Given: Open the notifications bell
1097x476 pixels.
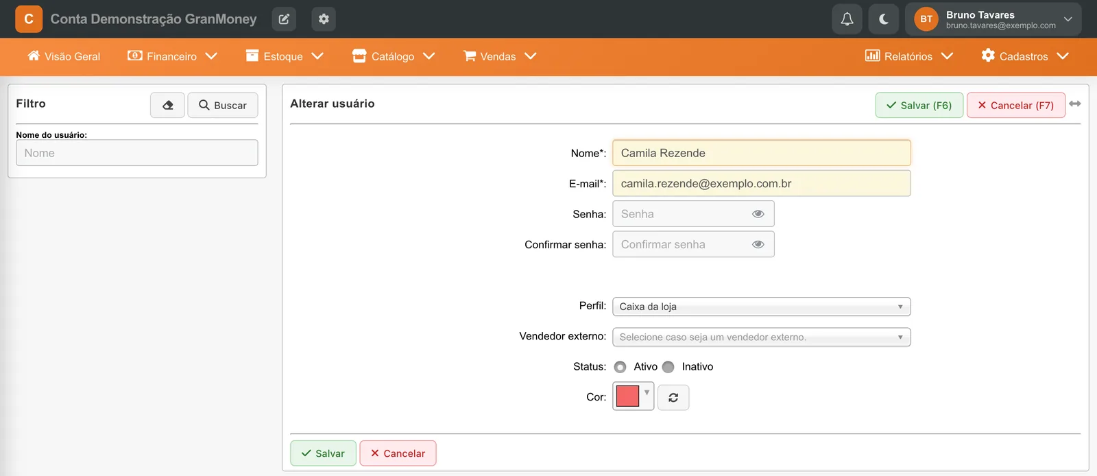Looking at the screenshot, I should point(847,19).
